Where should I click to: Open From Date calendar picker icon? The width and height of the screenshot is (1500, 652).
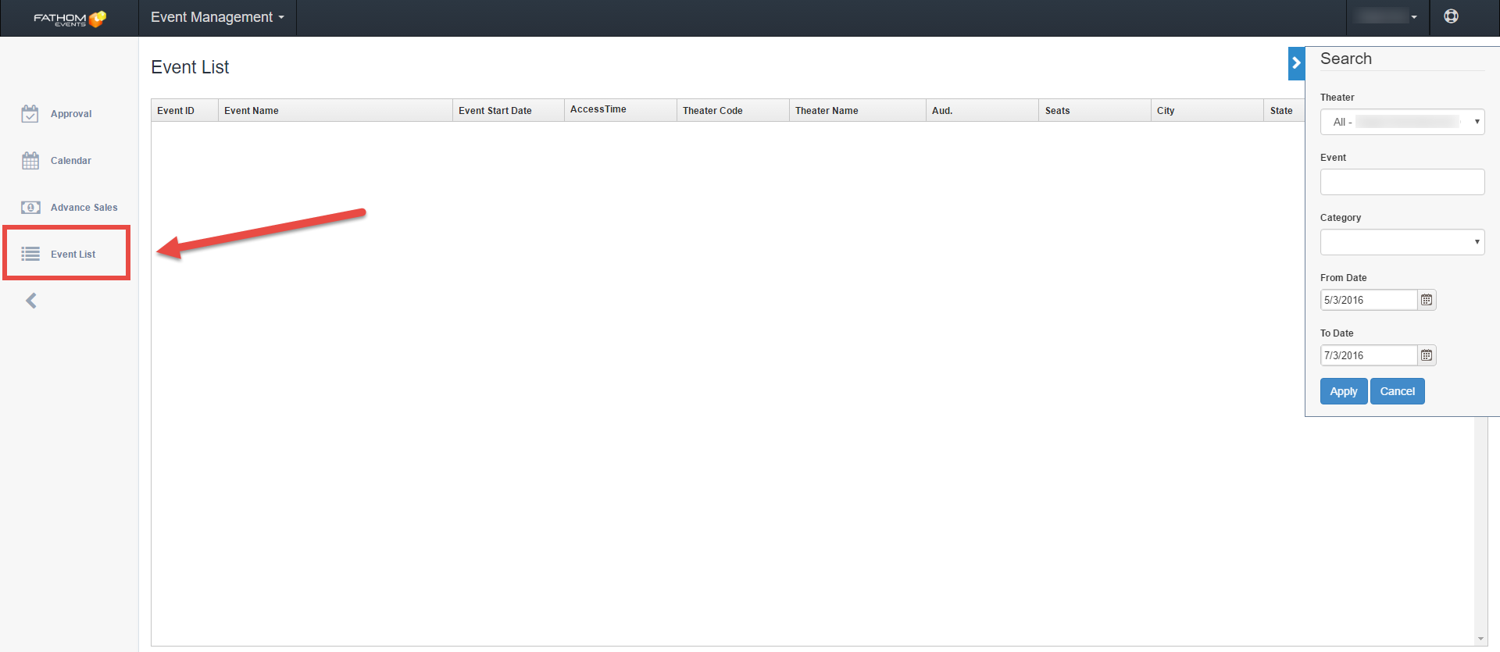(x=1427, y=300)
